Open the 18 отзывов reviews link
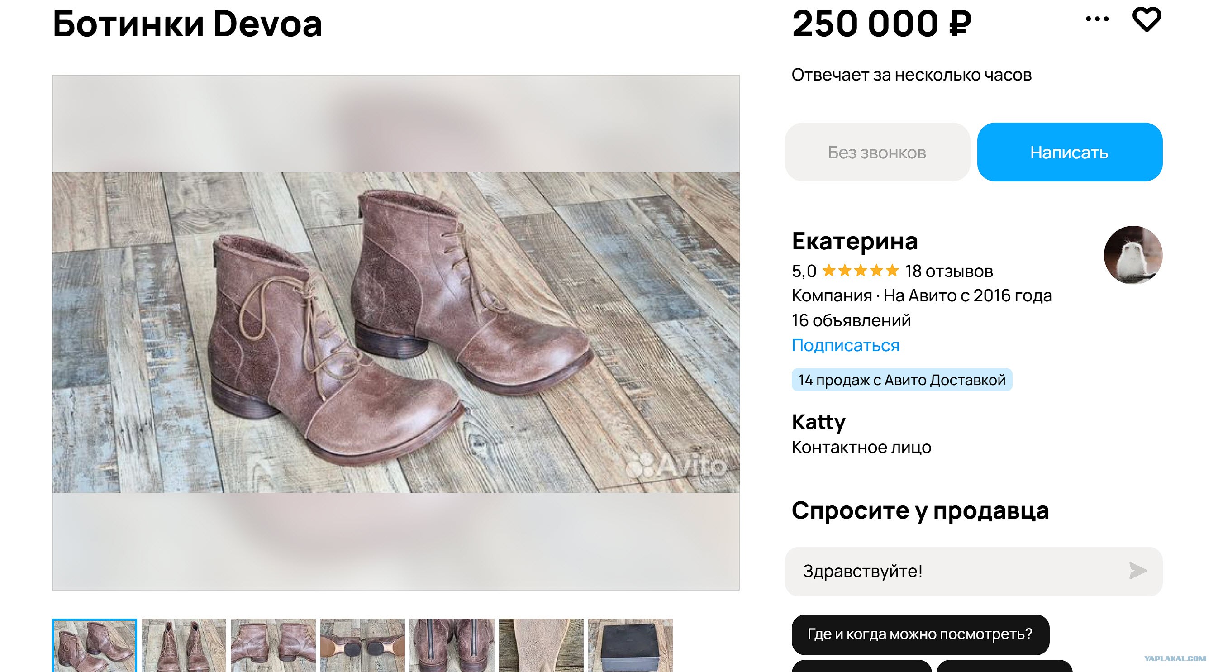Image resolution: width=1218 pixels, height=672 pixels. (x=948, y=271)
